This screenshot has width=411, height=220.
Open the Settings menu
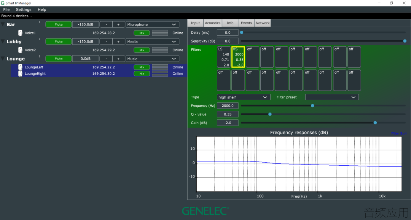pyautogui.click(x=24, y=9)
